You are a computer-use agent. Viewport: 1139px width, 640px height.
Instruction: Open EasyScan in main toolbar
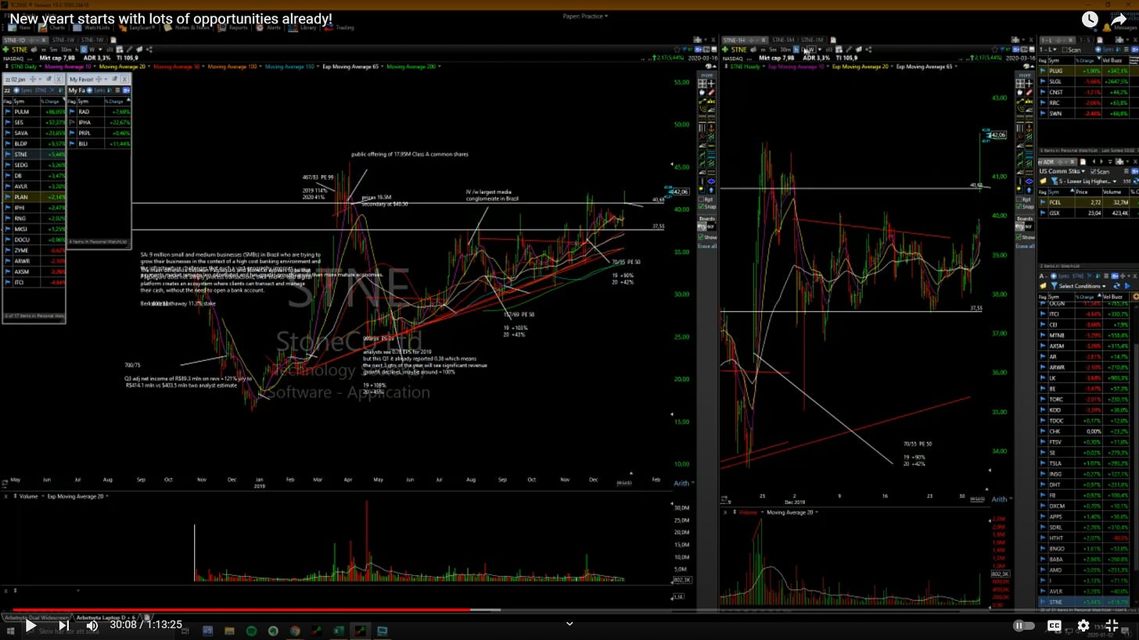(138, 27)
